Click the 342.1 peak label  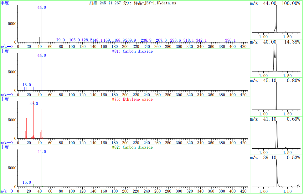pos(201,40)
